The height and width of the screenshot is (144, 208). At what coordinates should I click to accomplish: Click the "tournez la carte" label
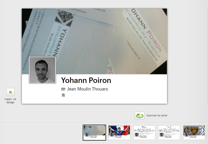pyautogui.click(x=157, y=115)
